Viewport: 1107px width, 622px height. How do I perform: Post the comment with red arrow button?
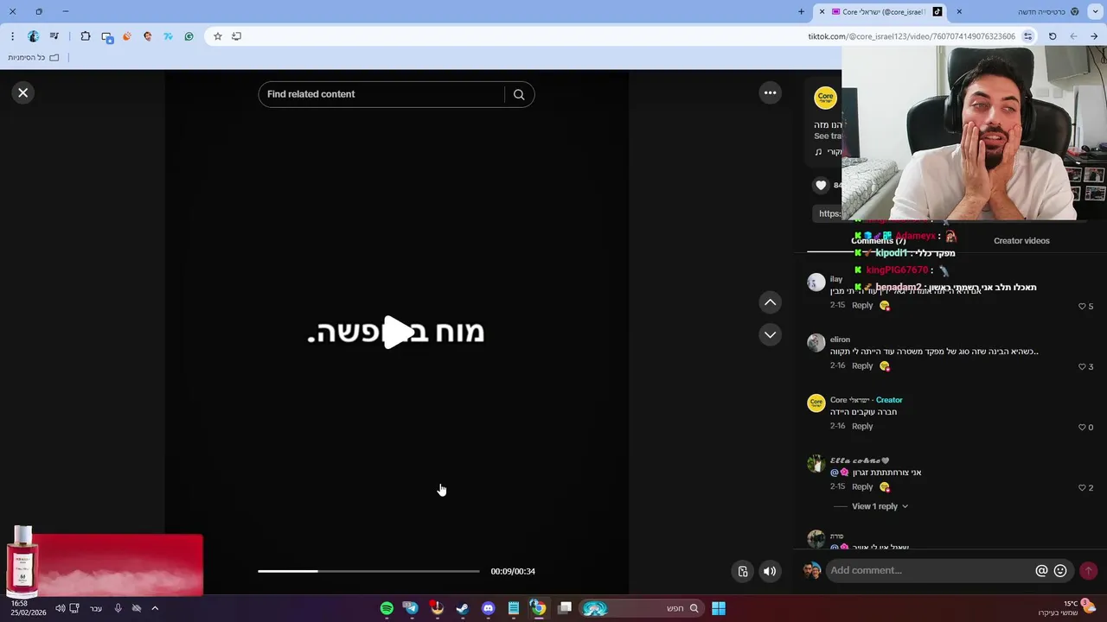(1088, 570)
